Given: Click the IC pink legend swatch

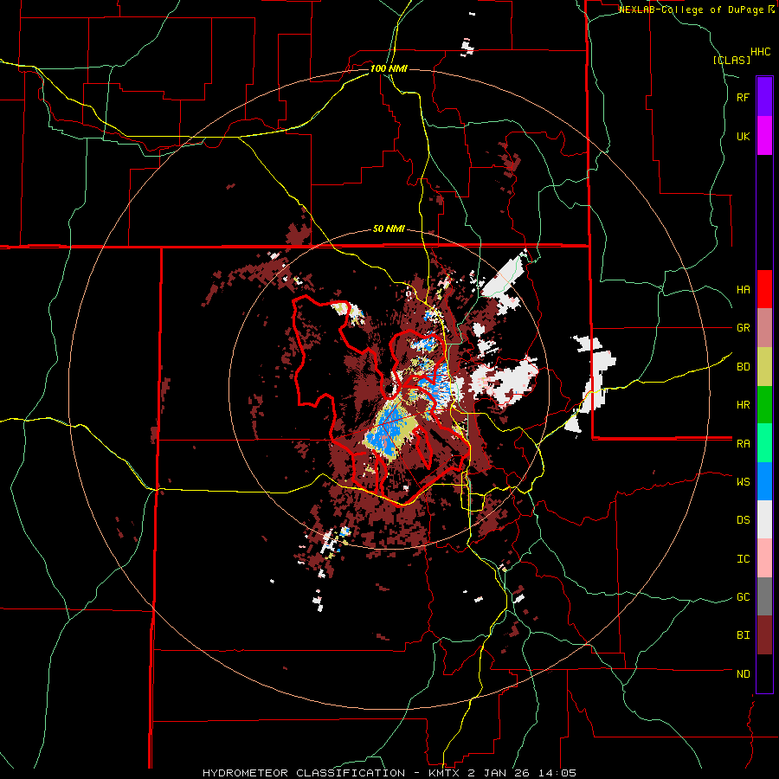Looking at the screenshot, I should click(x=764, y=558).
